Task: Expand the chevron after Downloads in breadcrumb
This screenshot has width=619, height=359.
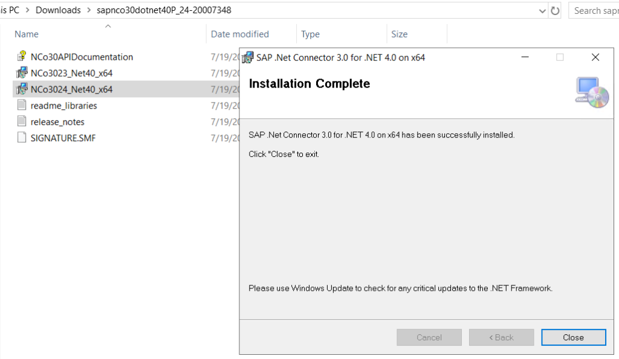Action: point(89,10)
